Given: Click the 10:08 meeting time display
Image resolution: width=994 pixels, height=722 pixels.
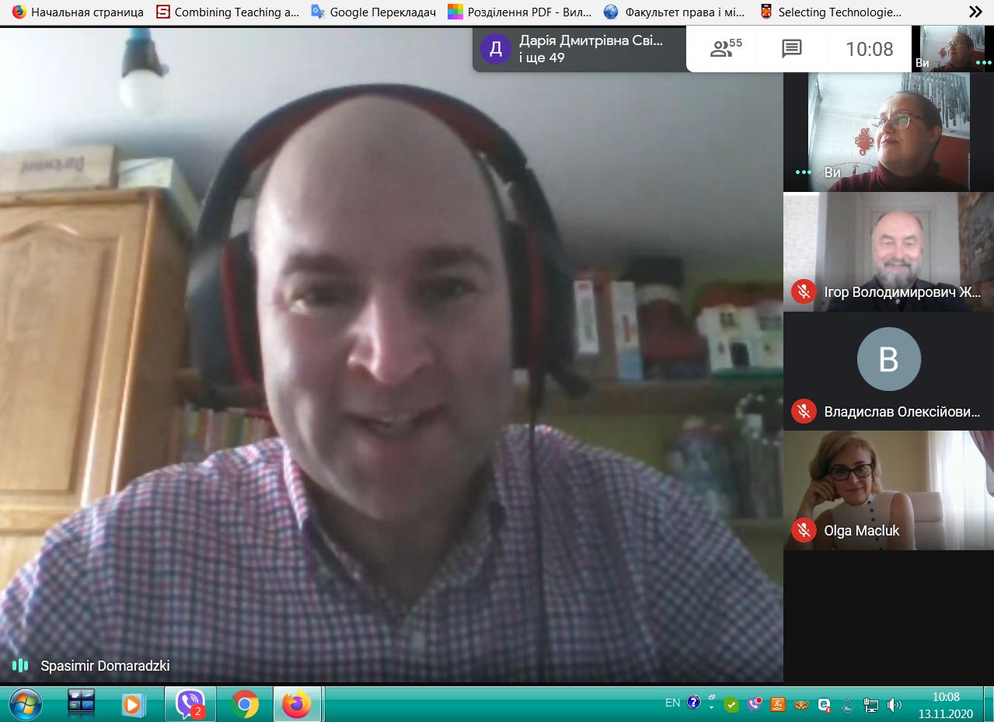Looking at the screenshot, I should tap(869, 49).
